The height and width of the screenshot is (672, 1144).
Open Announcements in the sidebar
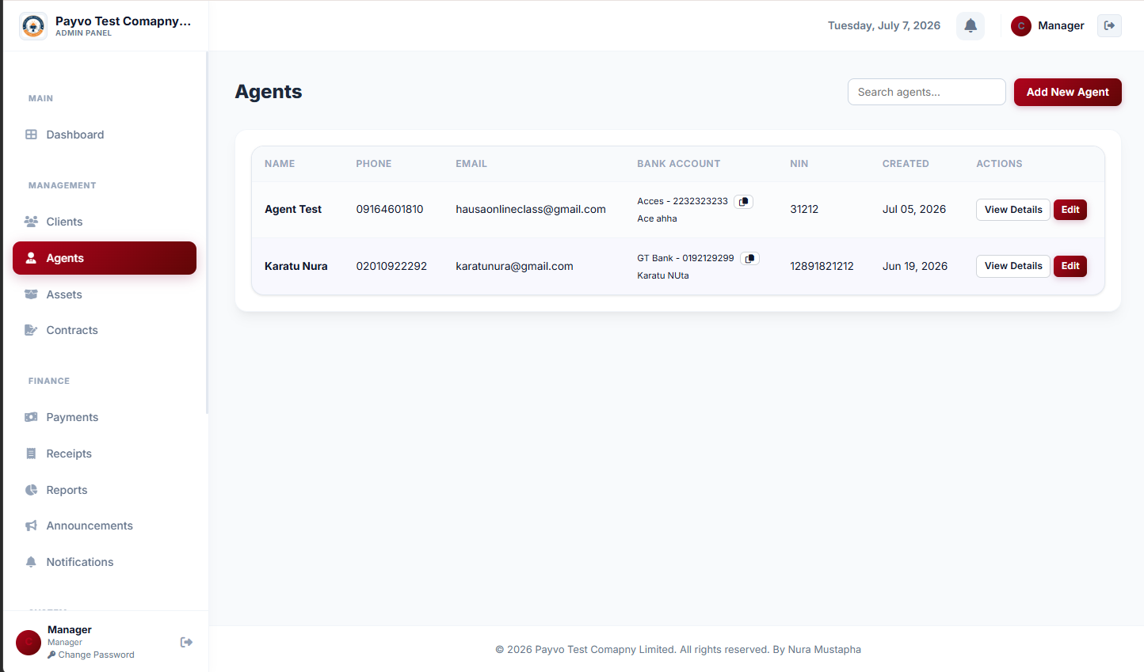click(105, 526)
